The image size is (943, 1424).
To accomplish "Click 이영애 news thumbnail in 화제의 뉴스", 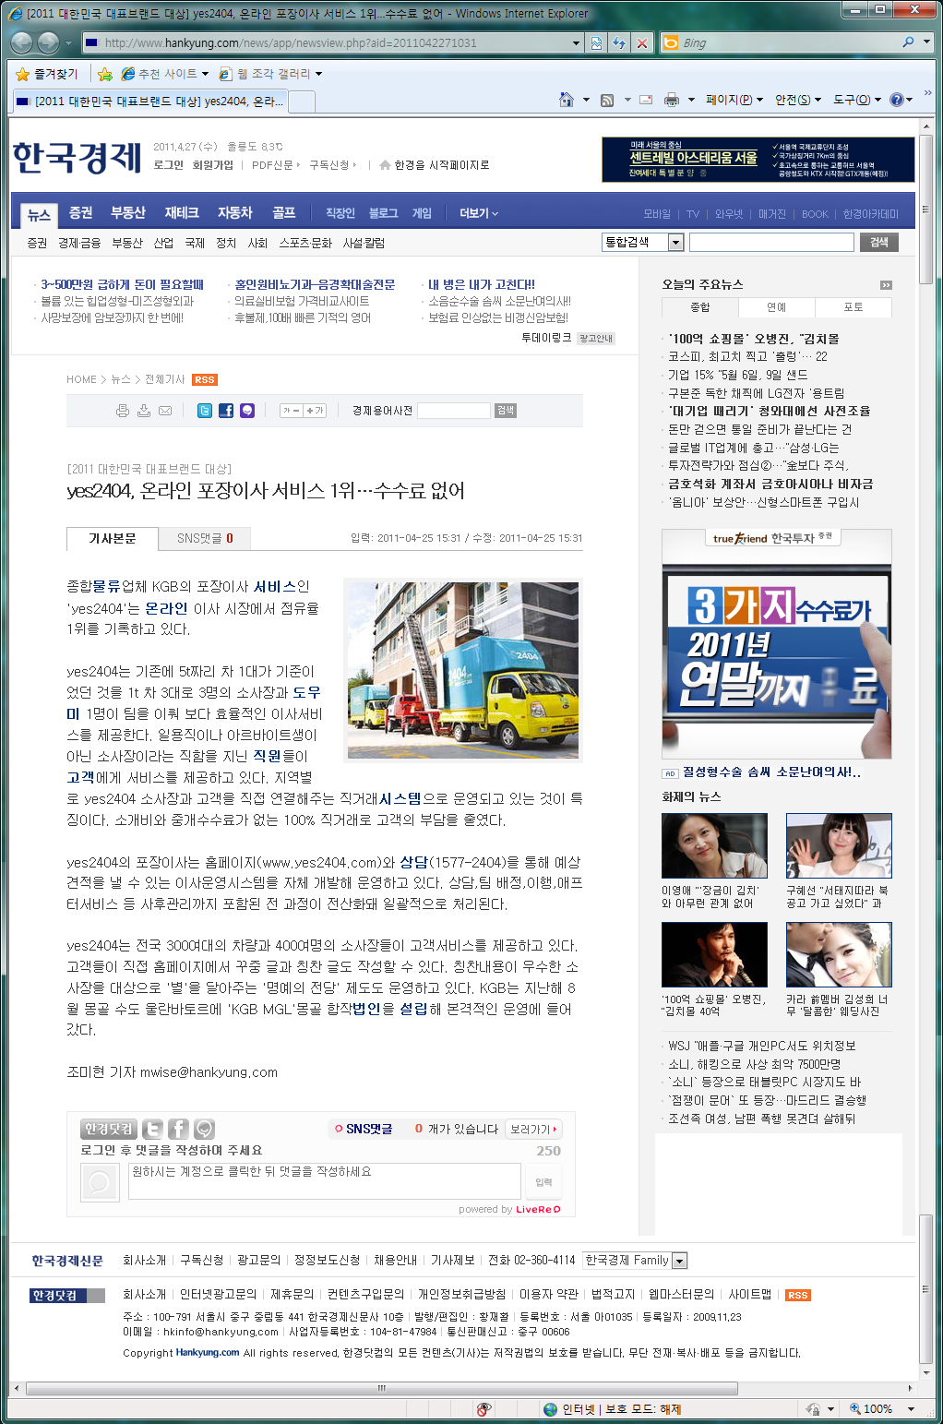I will 714,845.
